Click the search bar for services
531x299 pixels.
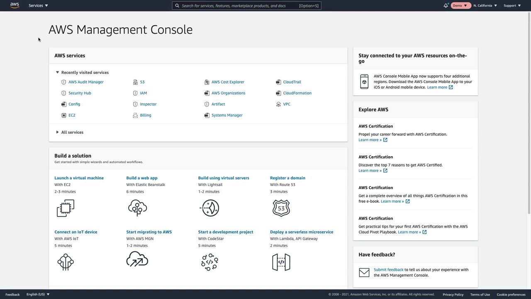(x=246, y=6)
